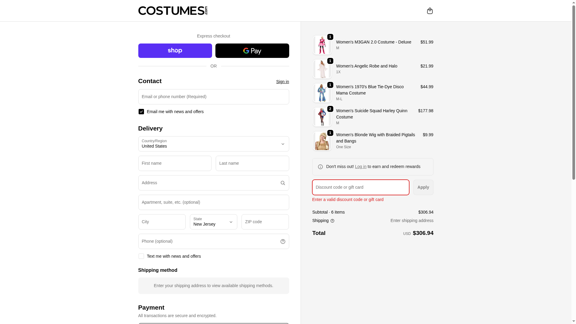Open the Country/Region dropdown

click(x=213, y=144)
